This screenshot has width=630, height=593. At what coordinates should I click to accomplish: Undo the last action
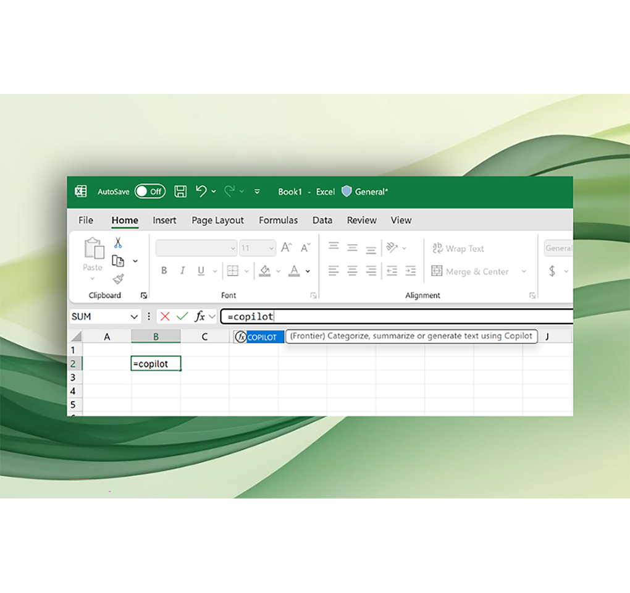[201, 191]
